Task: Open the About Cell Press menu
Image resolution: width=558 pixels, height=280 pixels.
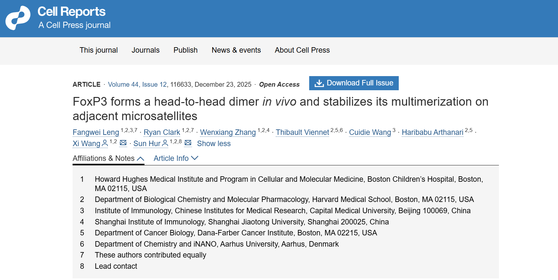Action: (302, 50)
